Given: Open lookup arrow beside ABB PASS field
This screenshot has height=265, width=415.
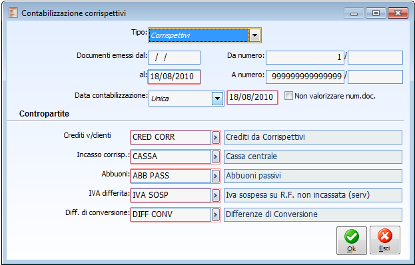Looking at the screenshot, I should (x=215, y=176).
